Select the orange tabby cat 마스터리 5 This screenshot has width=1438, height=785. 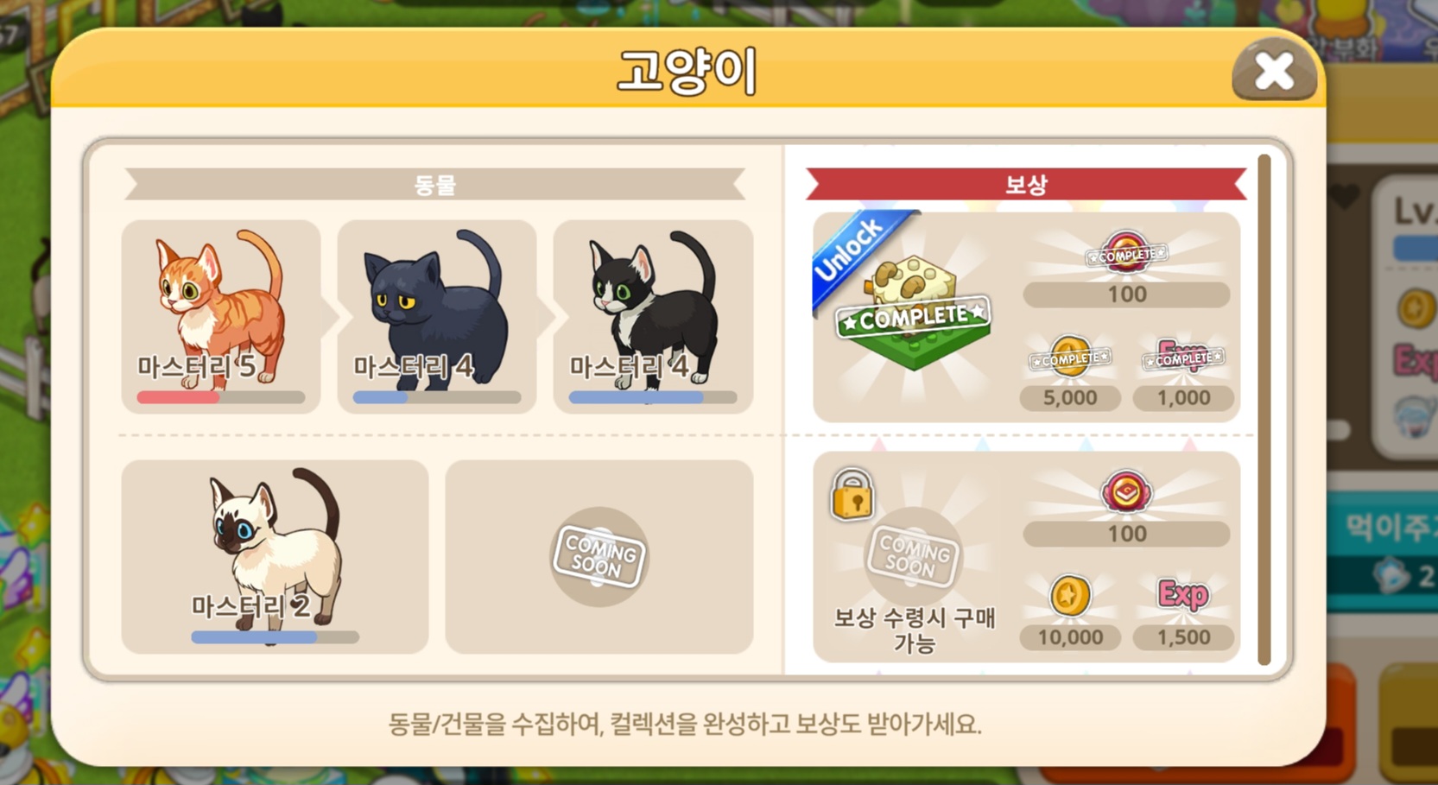click(x=221, y=316)
